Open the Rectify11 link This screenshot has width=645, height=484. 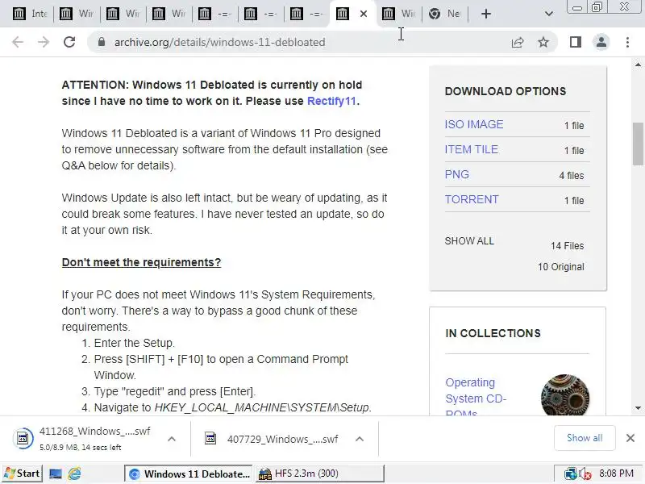tap(331, 101)
